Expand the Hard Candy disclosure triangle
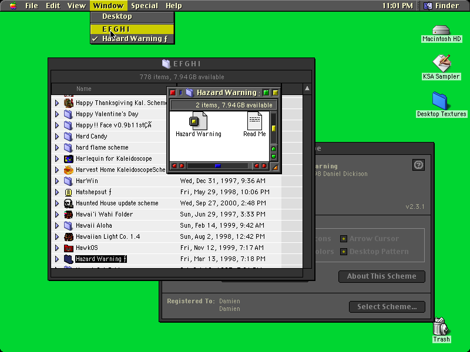 click(57, 137)
